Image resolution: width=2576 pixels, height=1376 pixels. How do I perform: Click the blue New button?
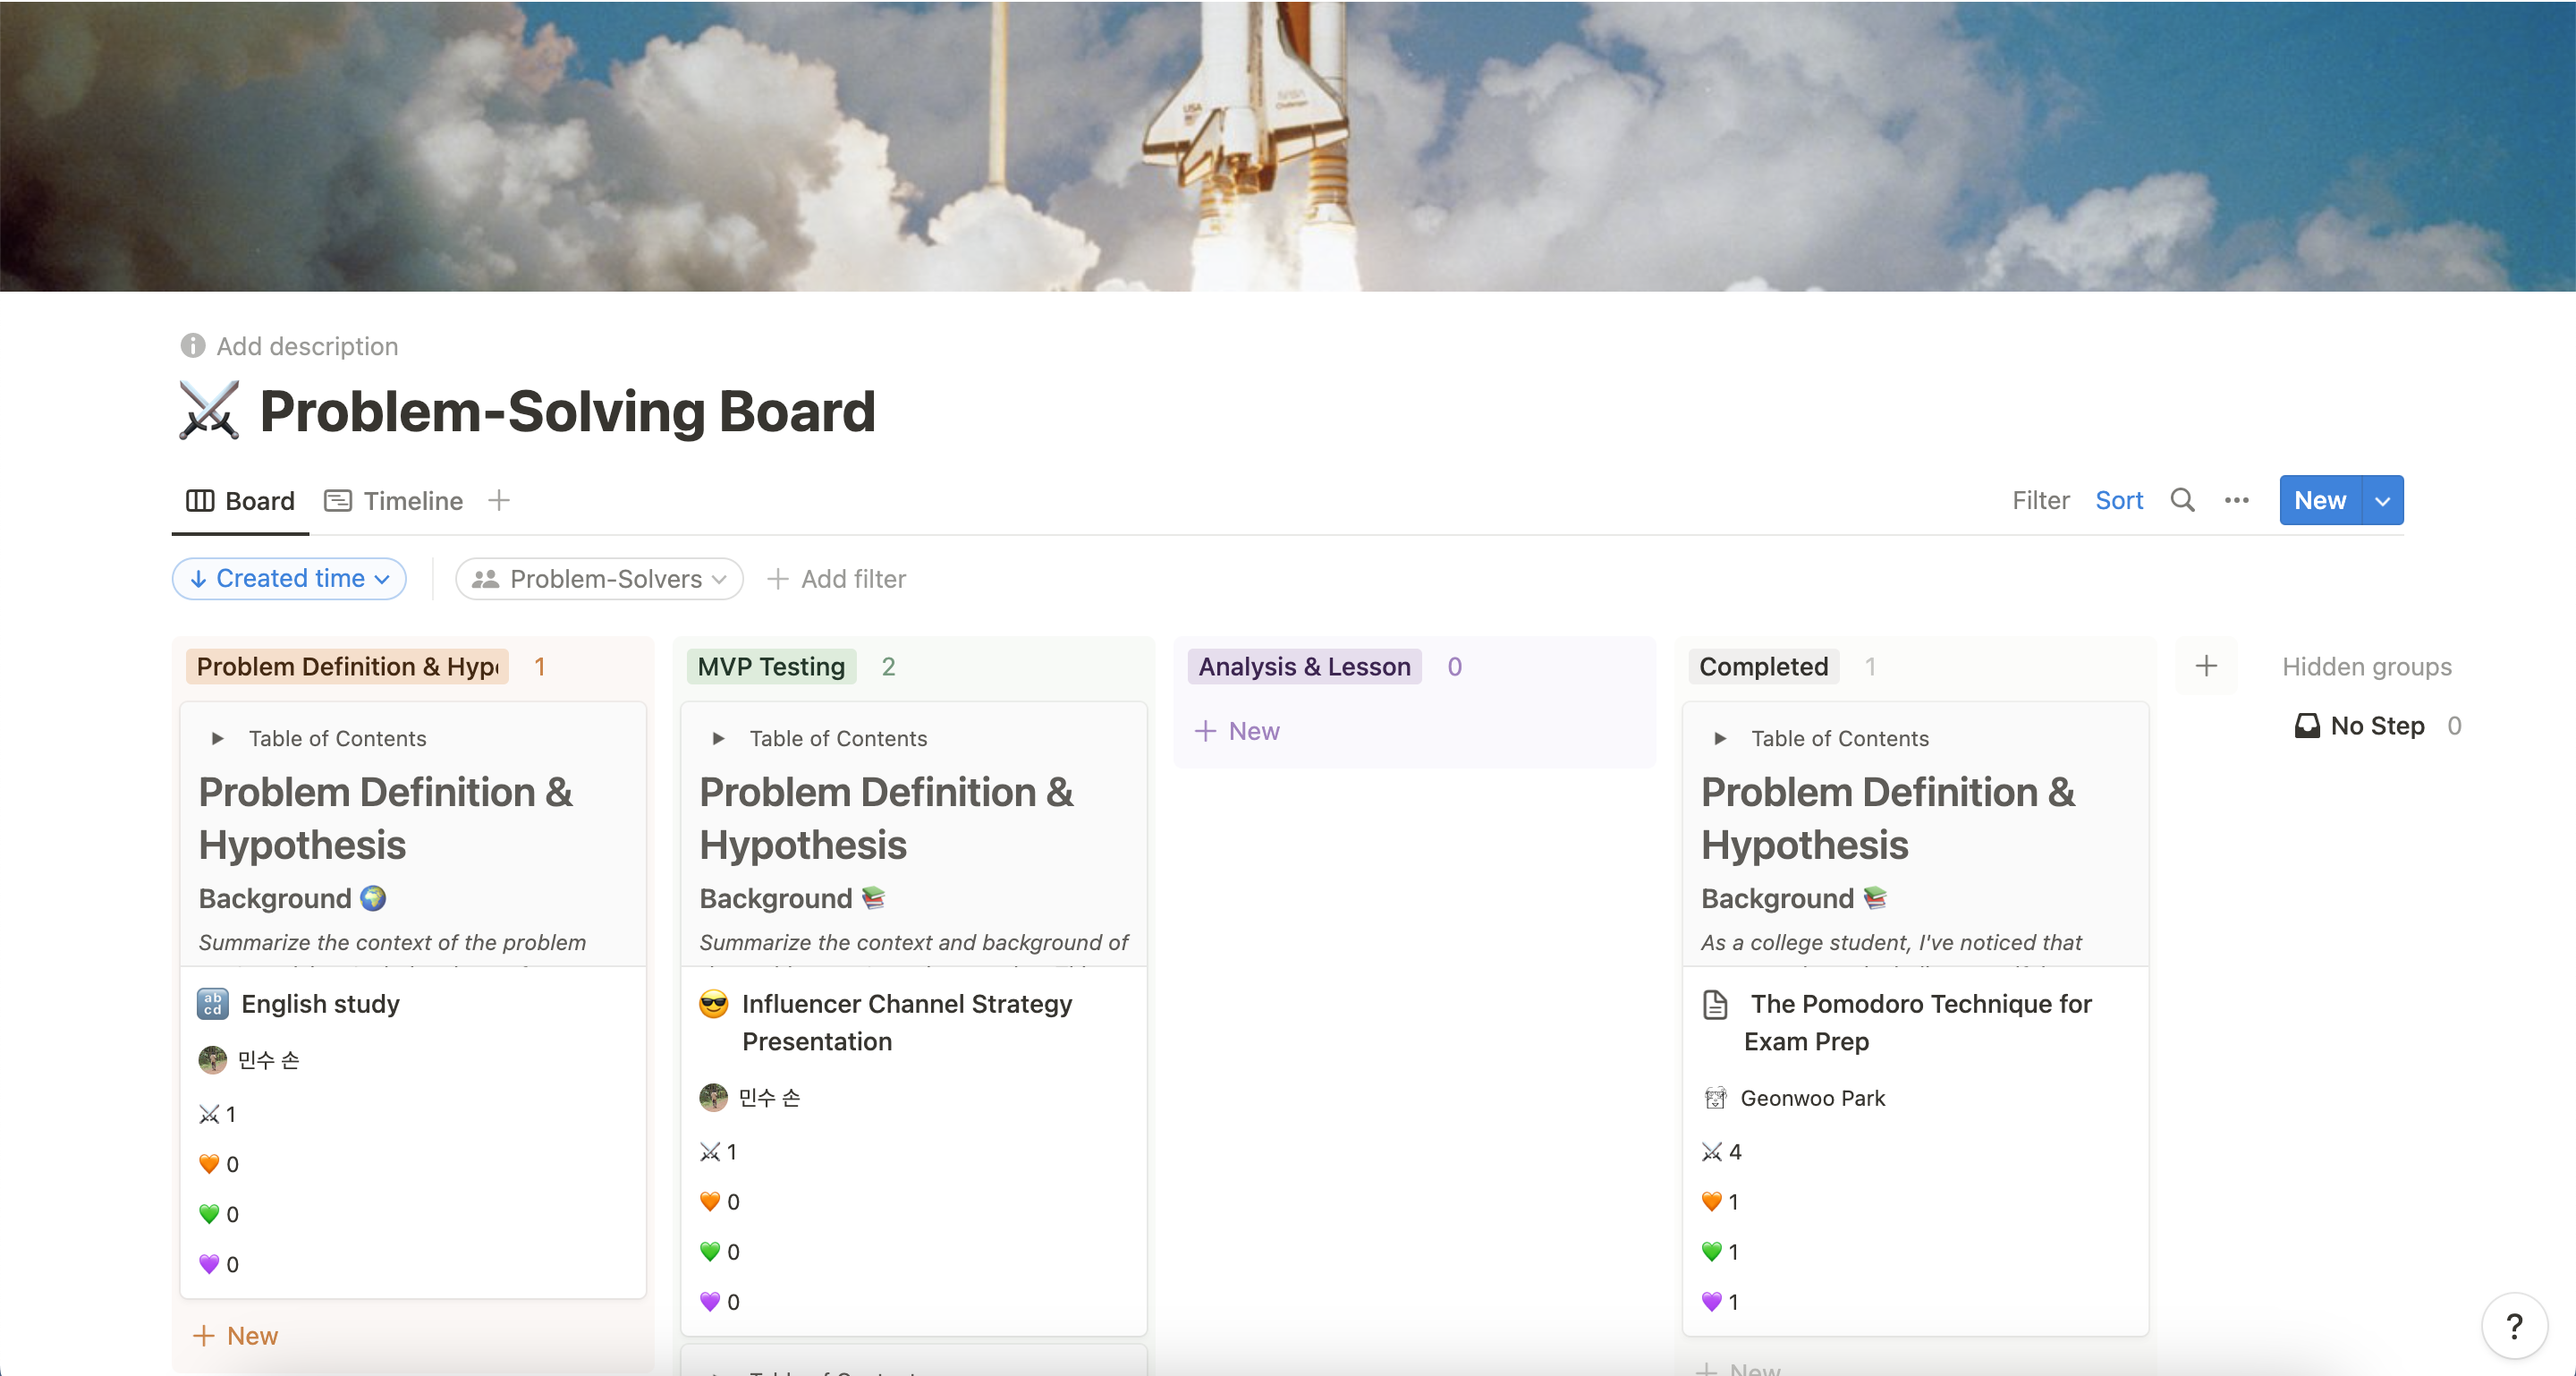(x=2320, y=500)
